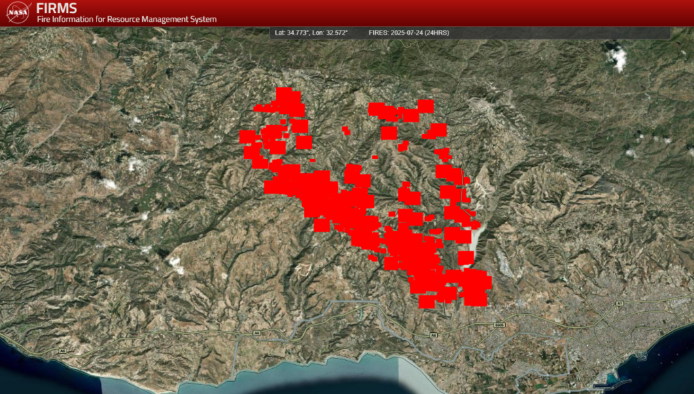Click the "Fire Information for Resource Management System" subtitle

pyautogui.click(x=126, y=20)
